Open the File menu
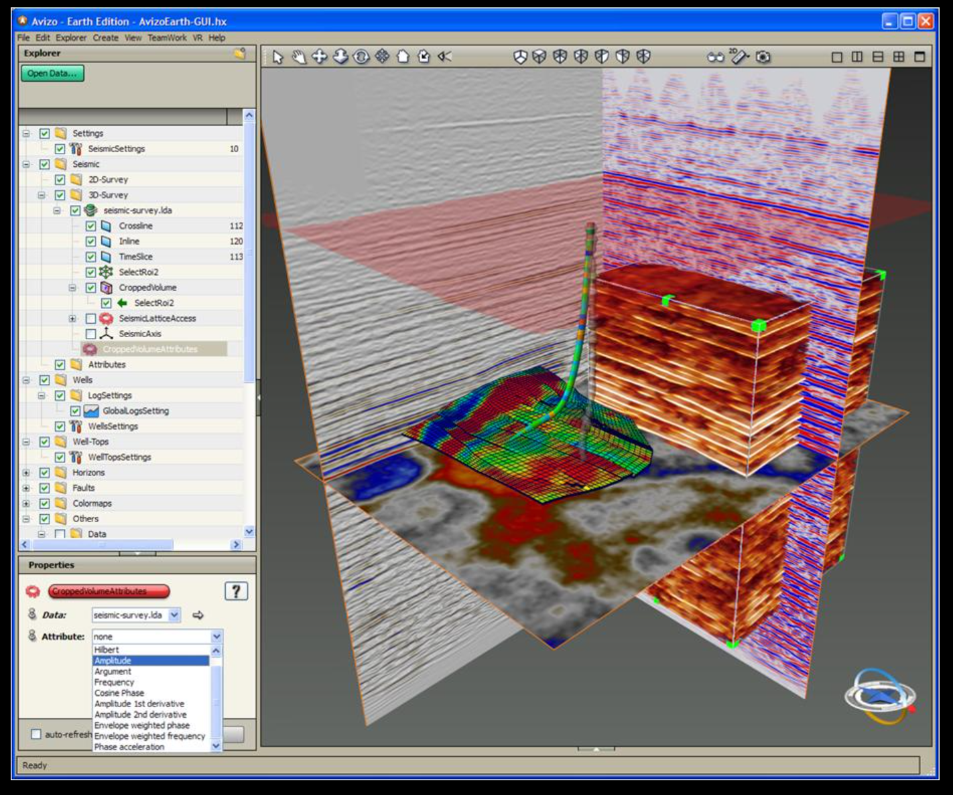 23,38
